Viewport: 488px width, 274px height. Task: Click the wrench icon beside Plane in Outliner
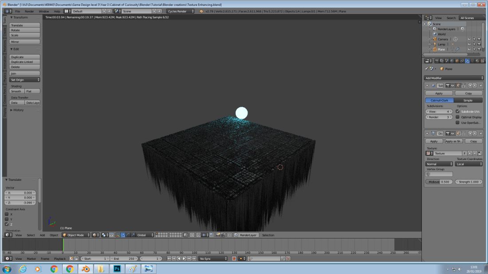(458, 49)
